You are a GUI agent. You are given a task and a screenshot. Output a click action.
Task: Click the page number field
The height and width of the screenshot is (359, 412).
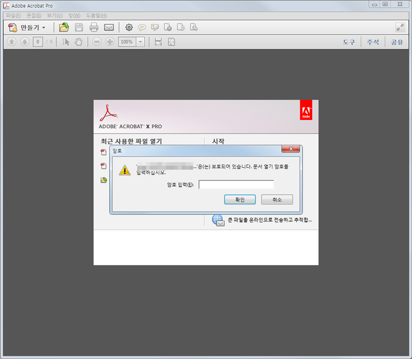click(38, 42)
